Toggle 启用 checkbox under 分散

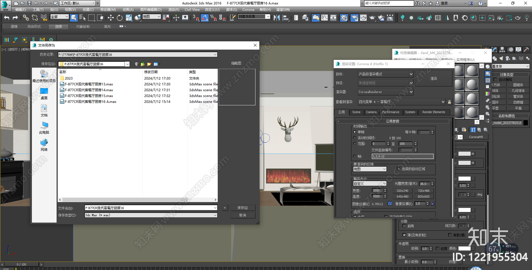click(404, 226)
